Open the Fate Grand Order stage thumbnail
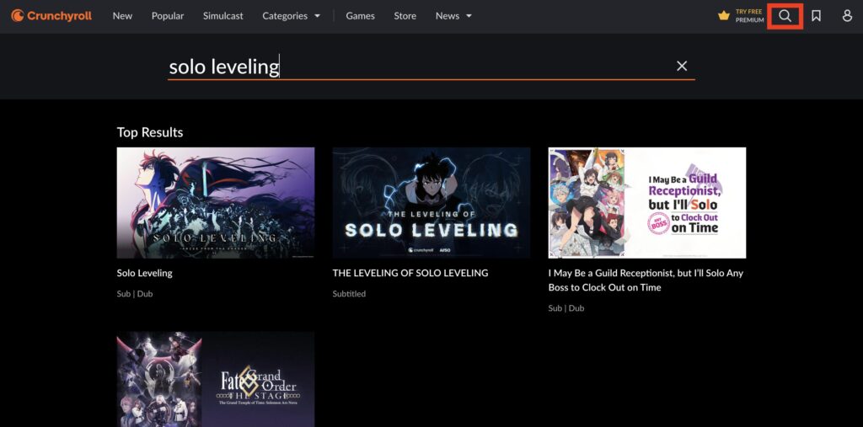 pos(216,379)
